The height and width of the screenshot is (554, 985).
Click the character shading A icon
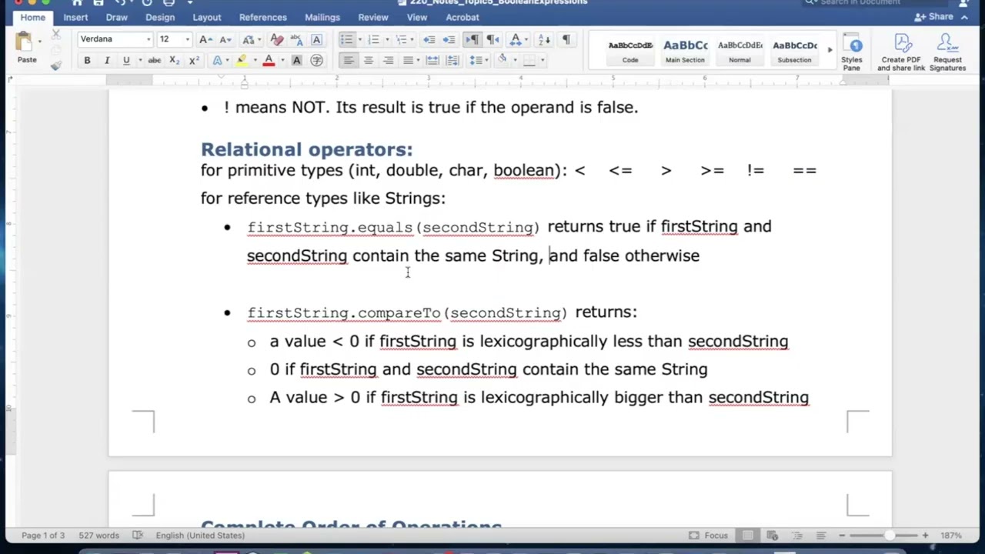pyautogui.click(x=296, y=60)
